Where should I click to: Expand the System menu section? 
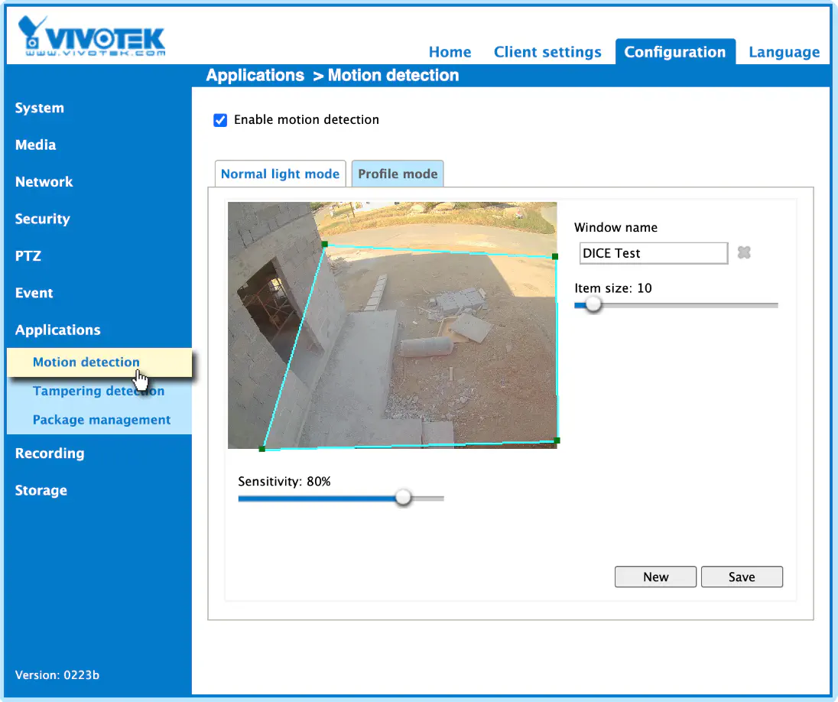click(x=40, y=108)
